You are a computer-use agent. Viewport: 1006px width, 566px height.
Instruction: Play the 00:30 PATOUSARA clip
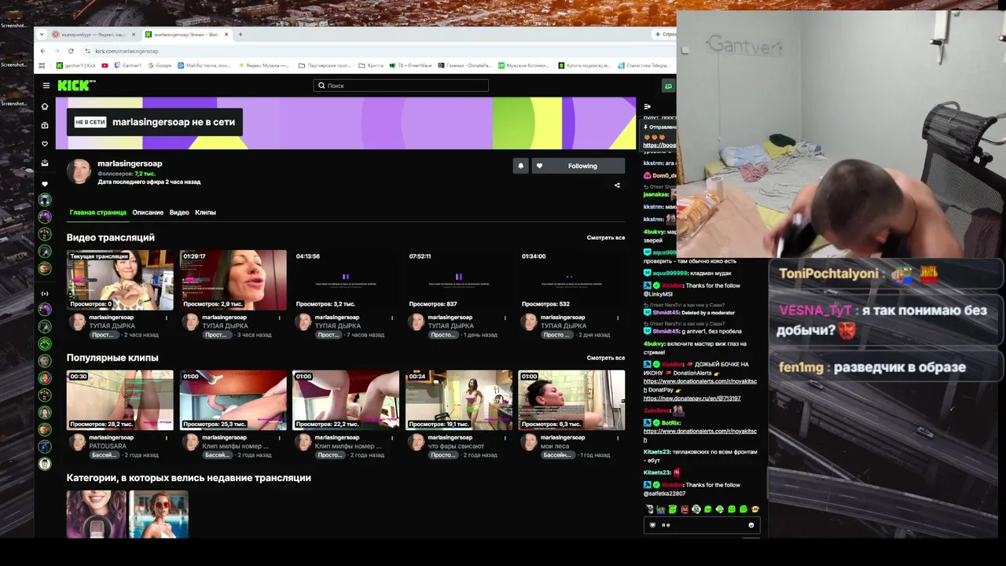120,400
